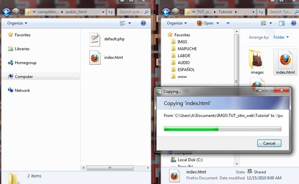Open Arrange by Folder dropdown
299x184 pixels.
[x=281, y=37]
